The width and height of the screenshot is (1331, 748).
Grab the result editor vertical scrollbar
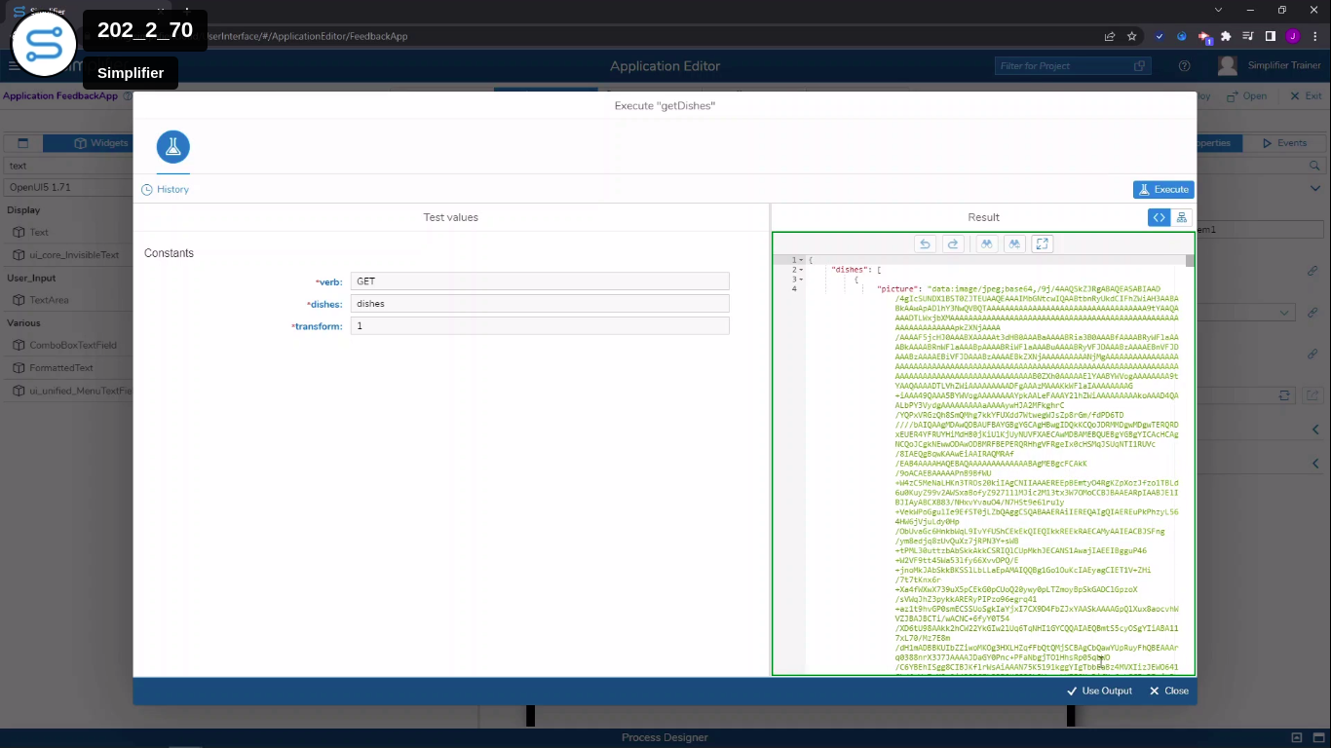coord(1190,260)
